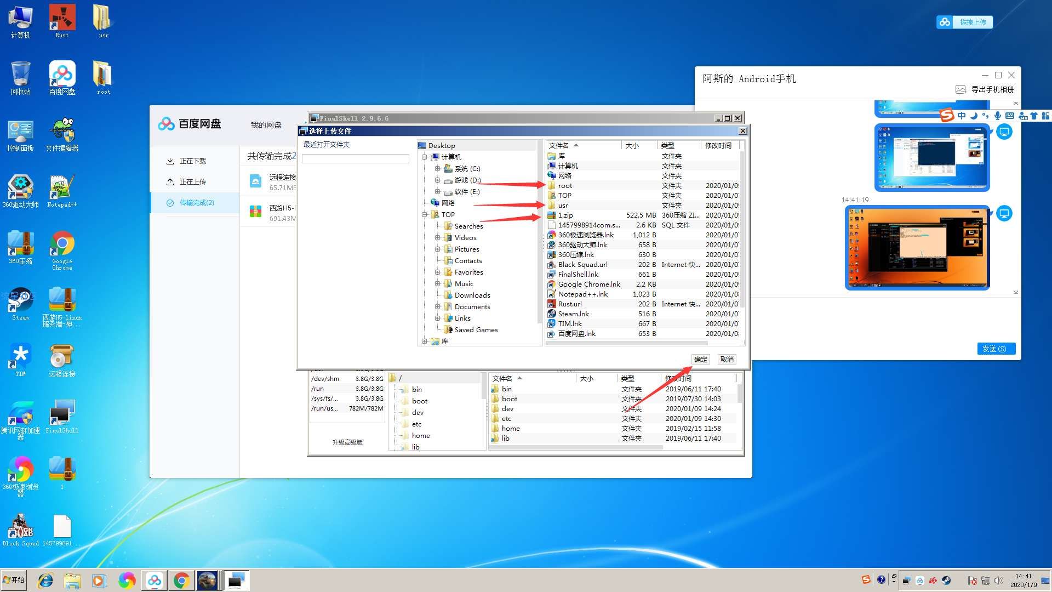Sort by 大小 column in dialog
The height and width of the screenshot is (592, 1052).
639,146
